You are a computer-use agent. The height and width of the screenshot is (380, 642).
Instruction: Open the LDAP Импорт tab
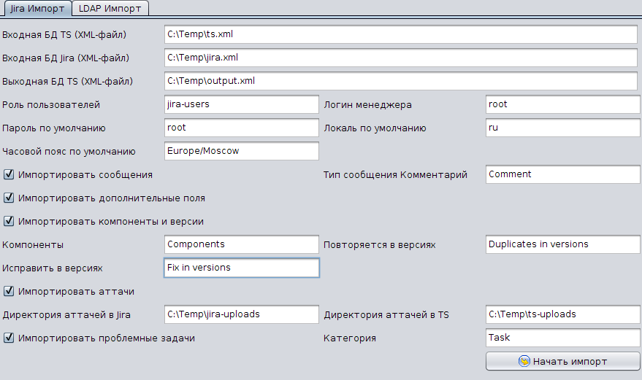(110, 9)
